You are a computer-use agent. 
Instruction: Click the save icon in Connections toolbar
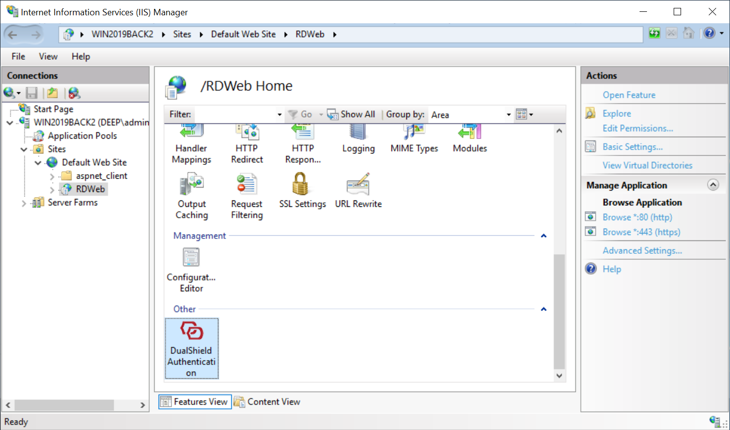tap(32, 93)
